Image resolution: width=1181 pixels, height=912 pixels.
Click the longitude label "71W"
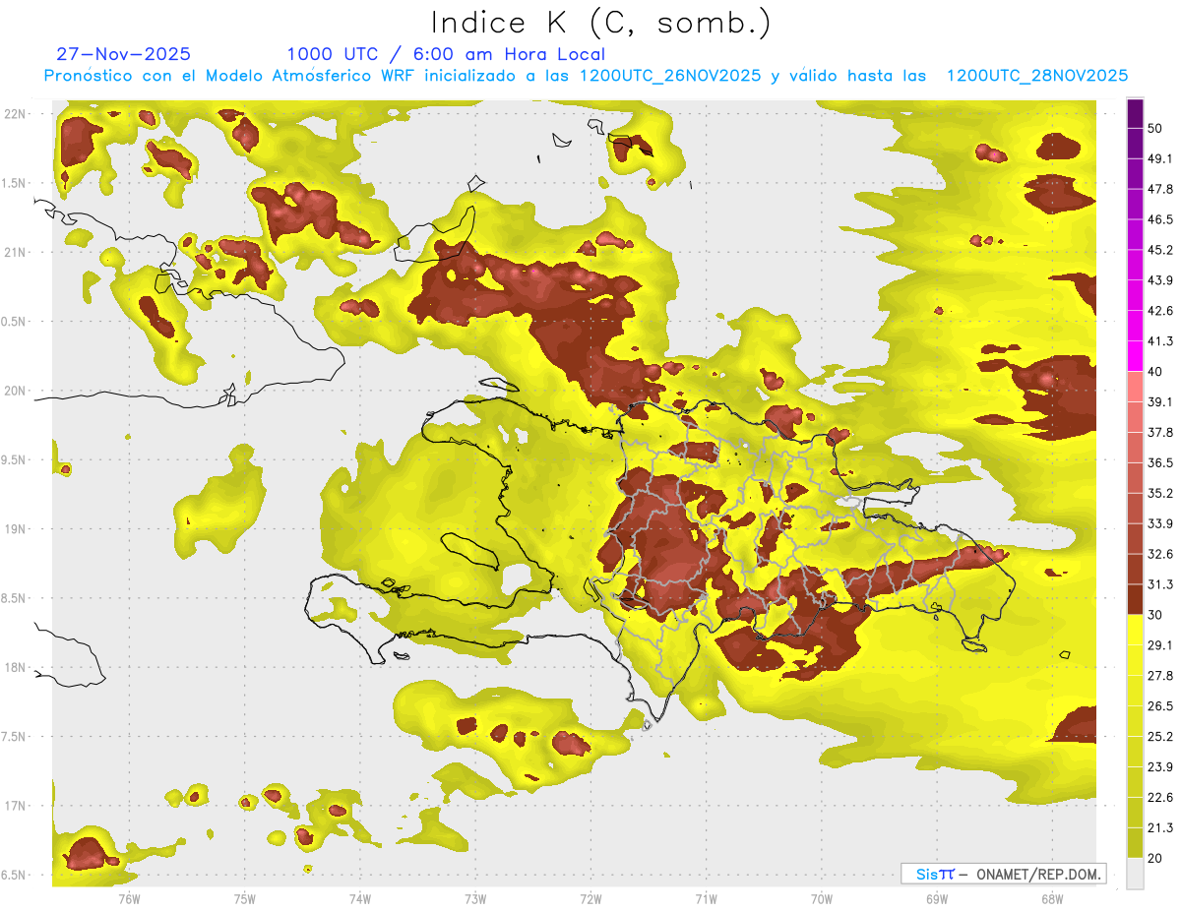pos(706,899)
